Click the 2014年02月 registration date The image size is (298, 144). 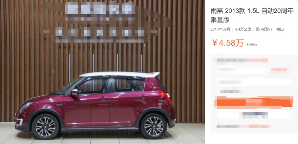[220, 29]
